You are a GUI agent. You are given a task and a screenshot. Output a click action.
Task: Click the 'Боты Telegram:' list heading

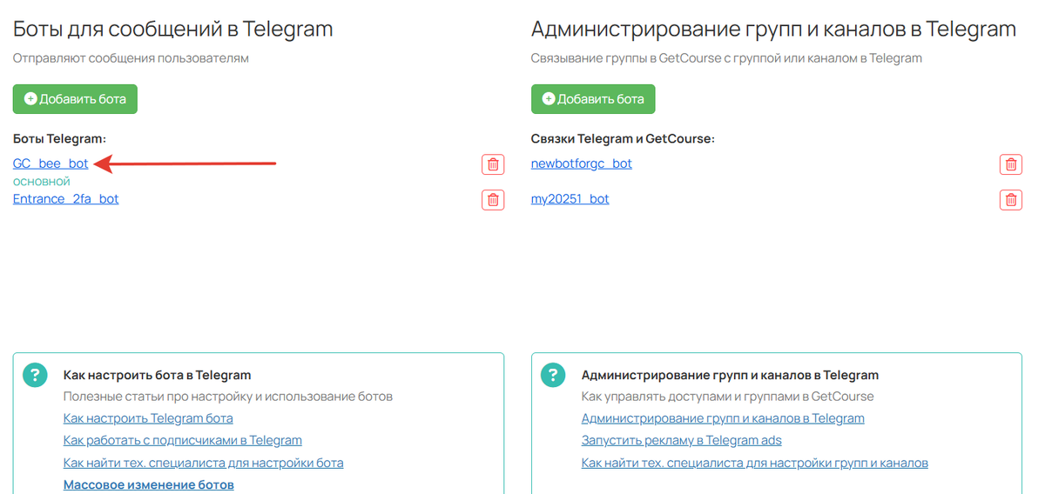pos(59,138)
